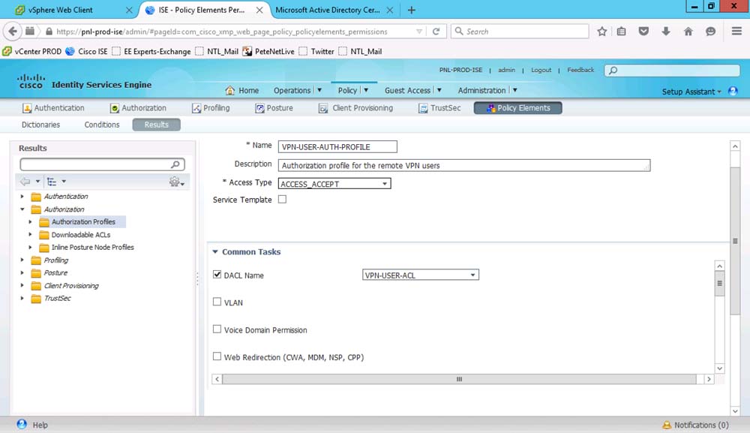This screenshot has width=750, height=433.
Task: Open the vCenter PROD bookmark
Action: (32, 51)
